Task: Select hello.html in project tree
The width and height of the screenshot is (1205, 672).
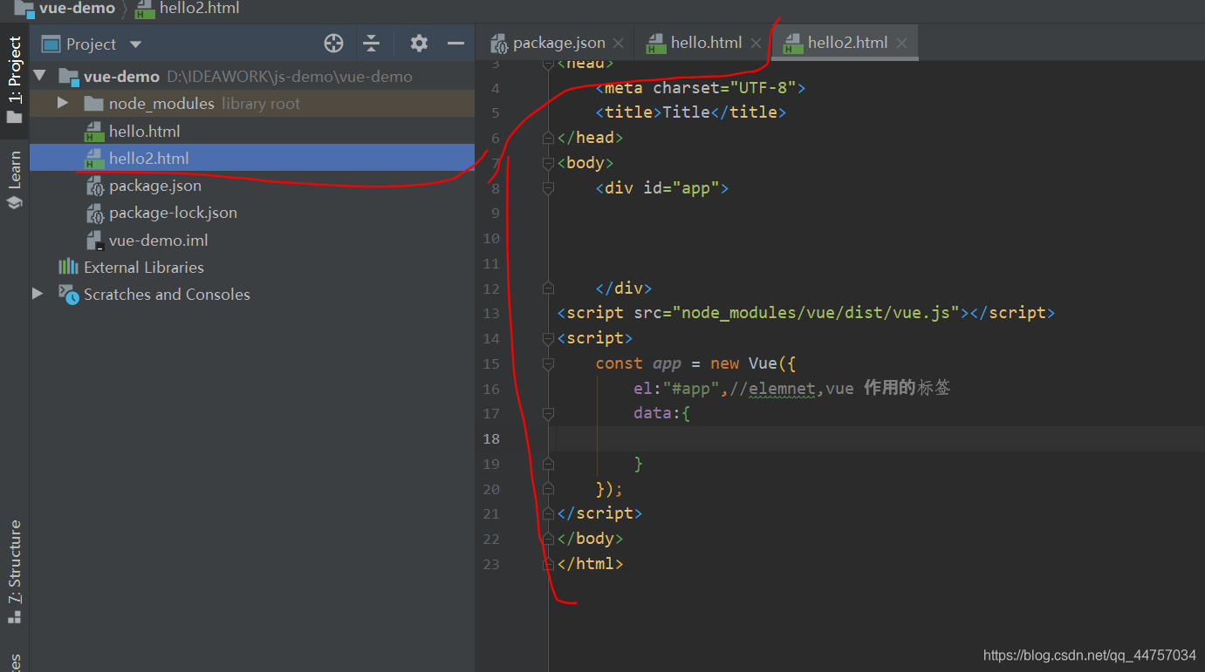Action: point(145,131)
